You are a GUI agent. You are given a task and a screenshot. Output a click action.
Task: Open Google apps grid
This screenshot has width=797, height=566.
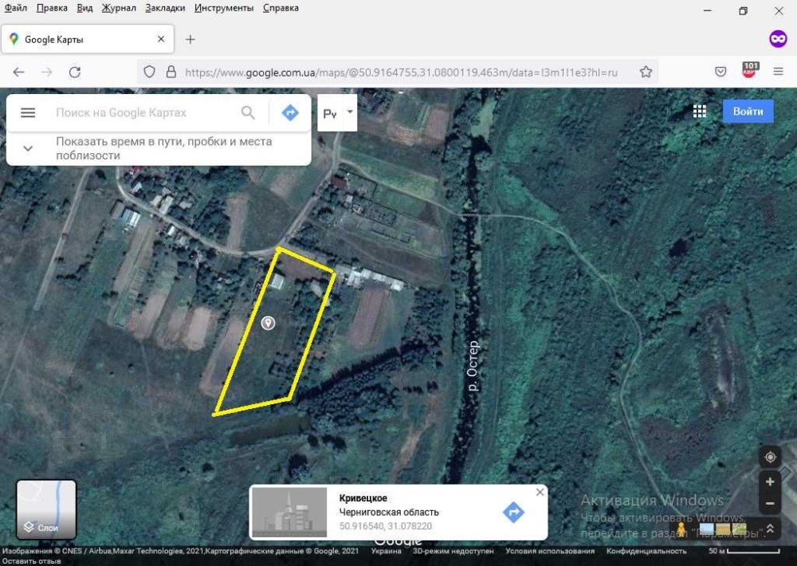click(x=700, y=112)
